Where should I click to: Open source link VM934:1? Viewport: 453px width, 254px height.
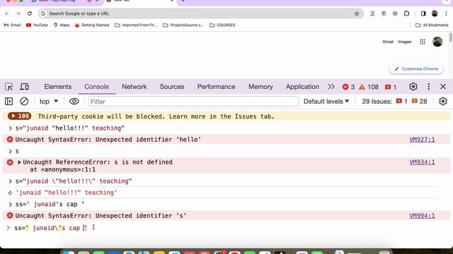click(x=422, y=162)
